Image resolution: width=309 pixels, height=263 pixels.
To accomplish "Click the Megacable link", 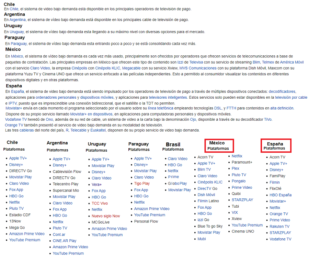I will (131, 68).
